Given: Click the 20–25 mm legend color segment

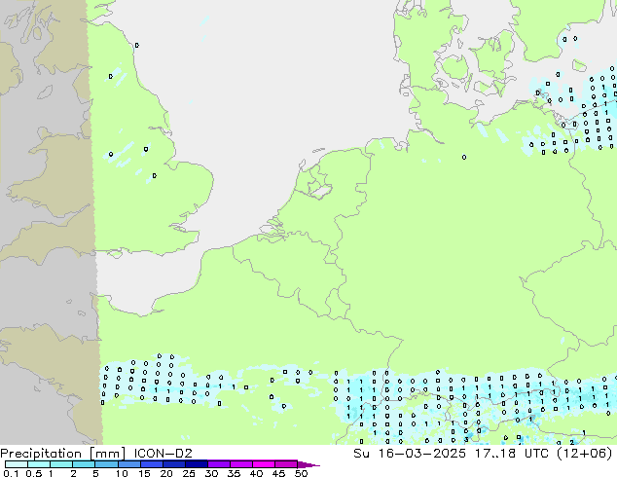Looking at the screenshot, I should (x=174, y=464).
